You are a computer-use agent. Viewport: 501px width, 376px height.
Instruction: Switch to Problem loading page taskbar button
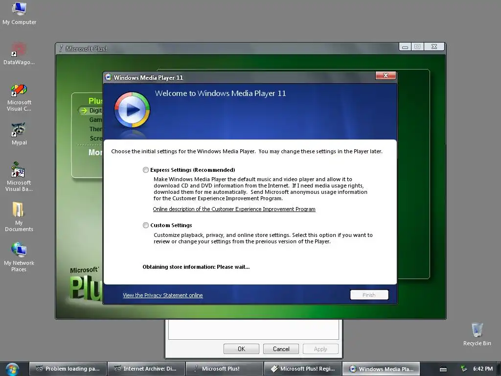tap(68, 369)
